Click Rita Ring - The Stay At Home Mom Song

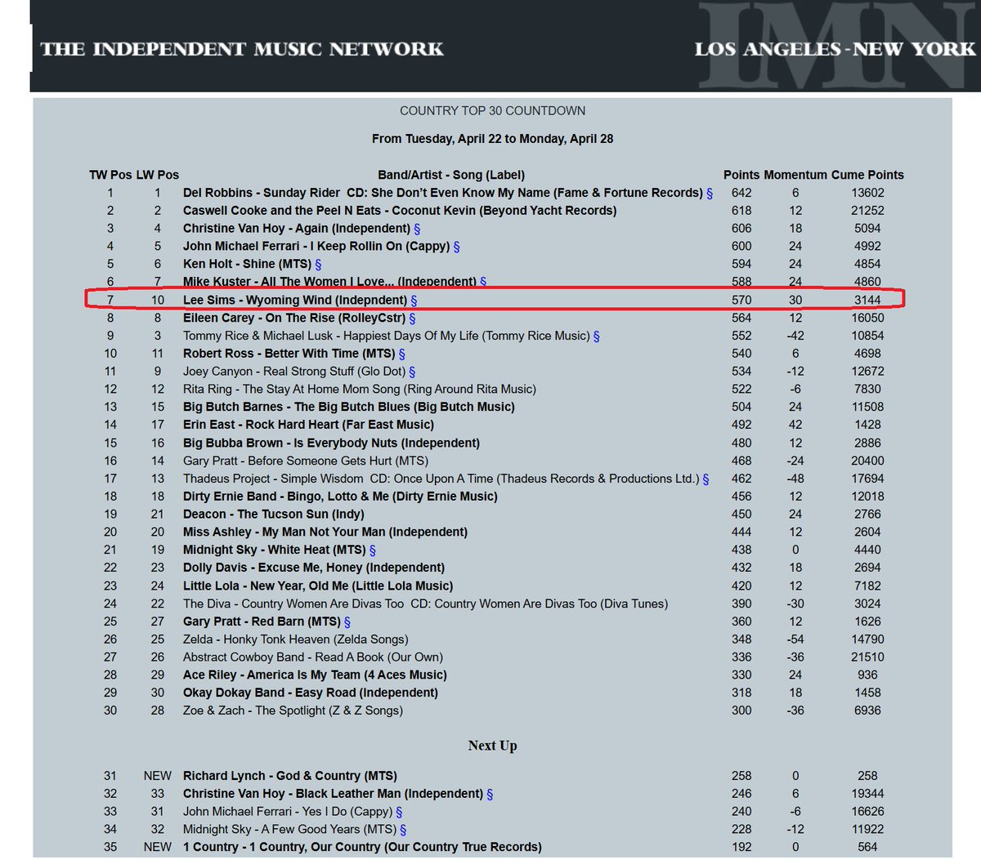pyautogui.click(x=360, y=390)
